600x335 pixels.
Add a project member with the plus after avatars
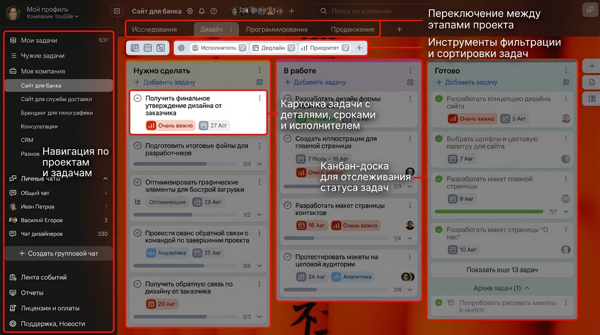pyautogui.click(x=292, y=11)
